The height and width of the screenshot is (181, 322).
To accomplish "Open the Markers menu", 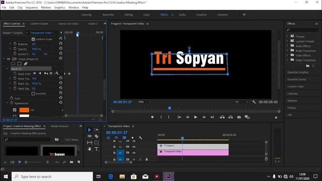I will (x=46, y=8).
